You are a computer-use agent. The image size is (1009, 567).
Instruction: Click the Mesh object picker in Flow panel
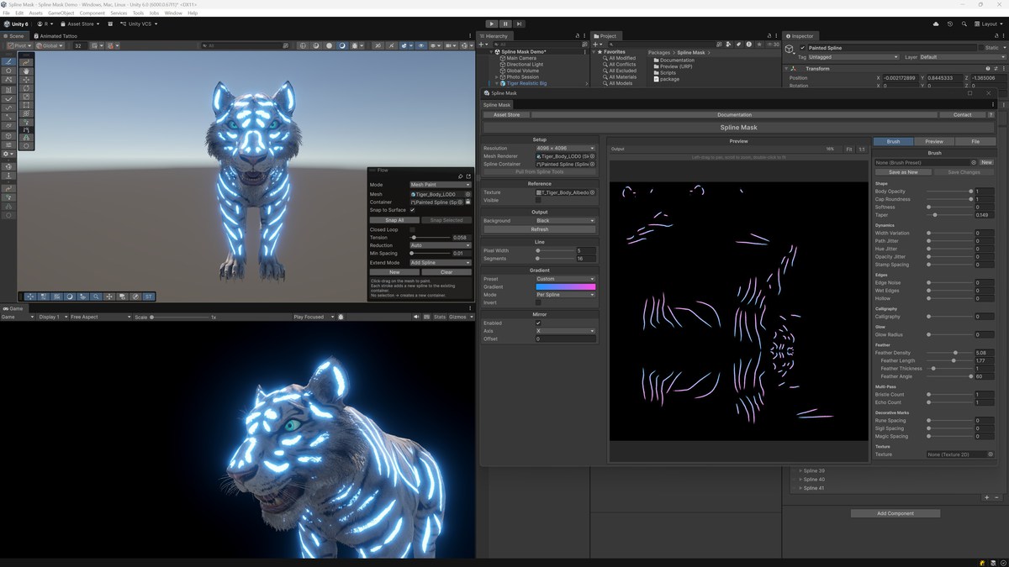coord(468,194)
